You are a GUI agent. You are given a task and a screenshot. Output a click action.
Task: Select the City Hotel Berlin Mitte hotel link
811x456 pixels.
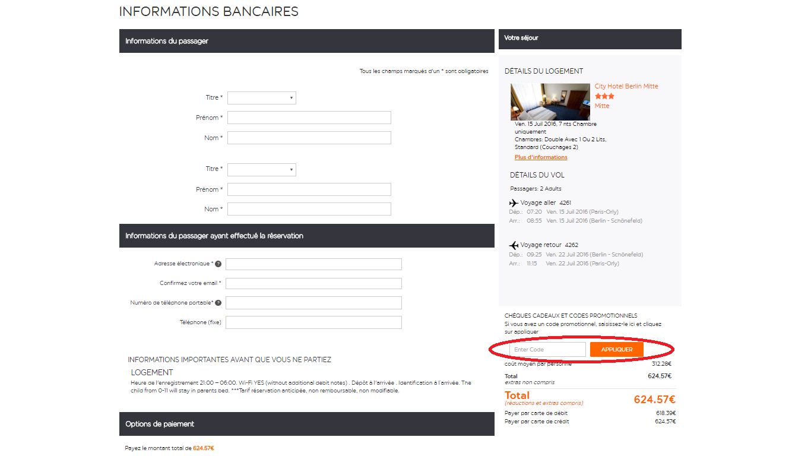click(626, 85)
